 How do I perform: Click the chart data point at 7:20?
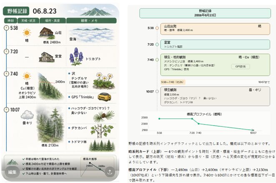coord(192,119)
